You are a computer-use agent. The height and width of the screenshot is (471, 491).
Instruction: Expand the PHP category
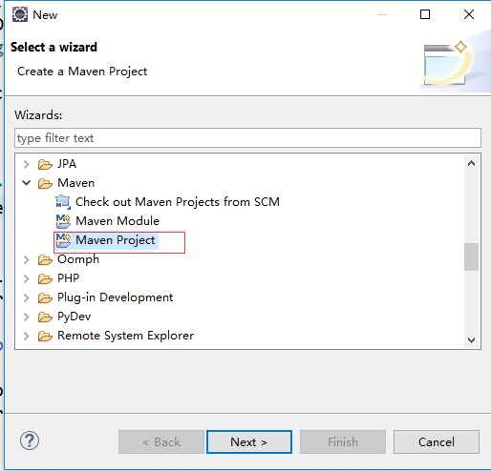(x=27, y=278)
